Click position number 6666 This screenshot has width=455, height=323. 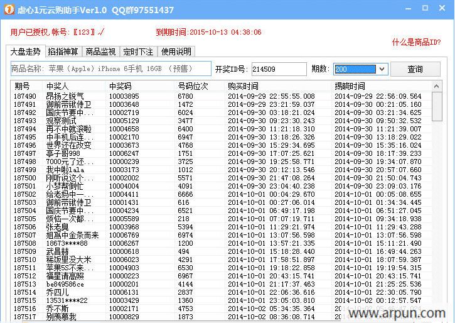coord(185,194)
